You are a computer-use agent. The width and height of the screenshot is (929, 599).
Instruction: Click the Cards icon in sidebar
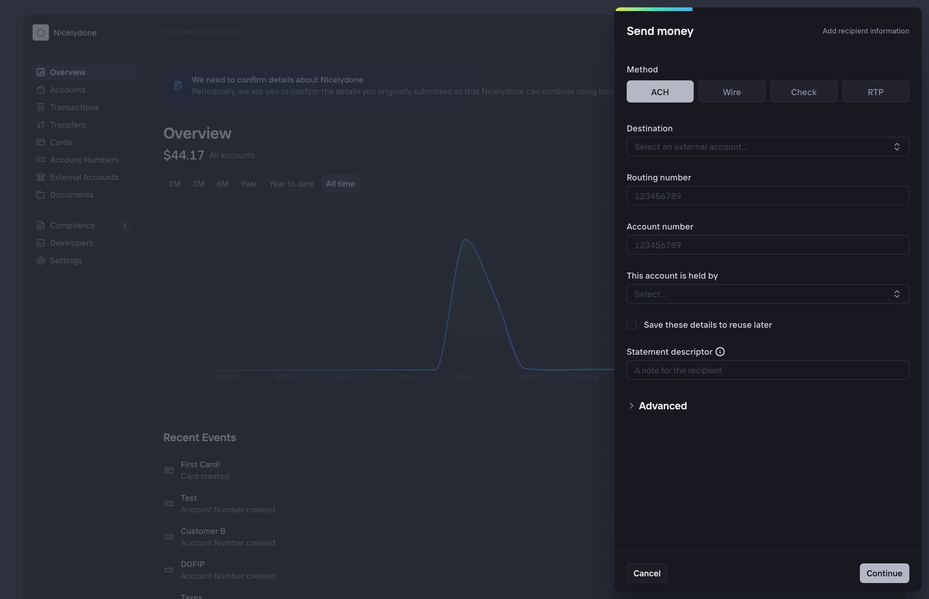[x=41, y=142]
